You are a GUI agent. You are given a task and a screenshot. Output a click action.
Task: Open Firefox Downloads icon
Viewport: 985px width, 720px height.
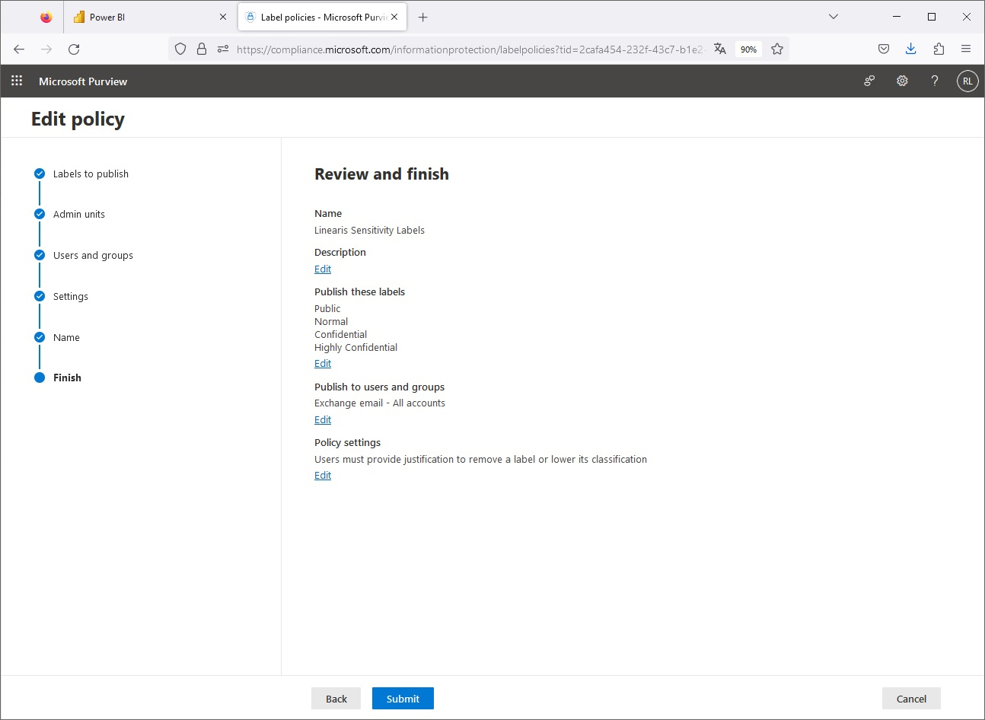[910, 48]
